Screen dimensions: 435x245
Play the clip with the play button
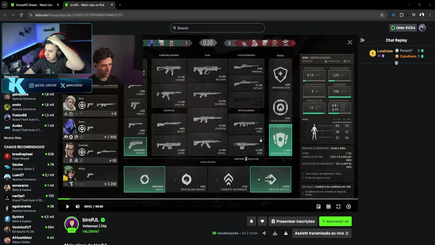coord(67,207)
